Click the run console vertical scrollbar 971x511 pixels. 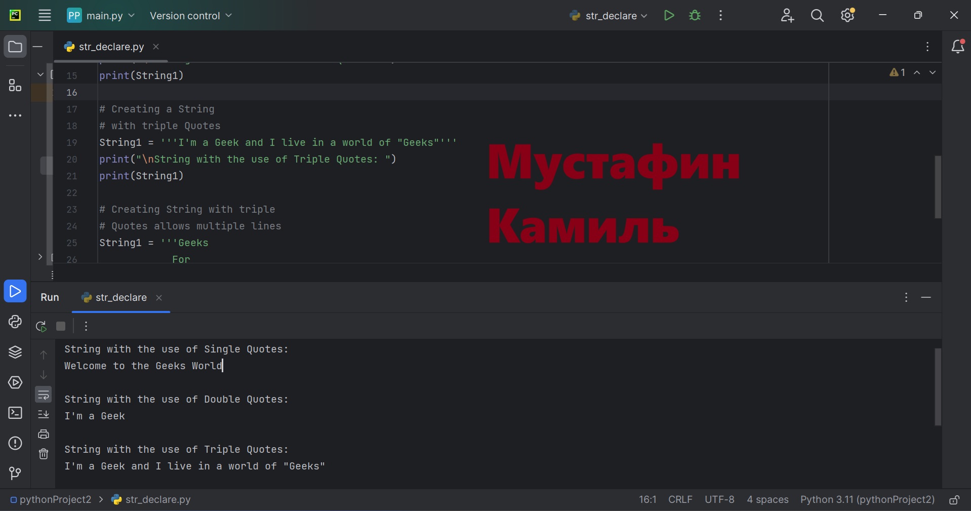[938, 386]
